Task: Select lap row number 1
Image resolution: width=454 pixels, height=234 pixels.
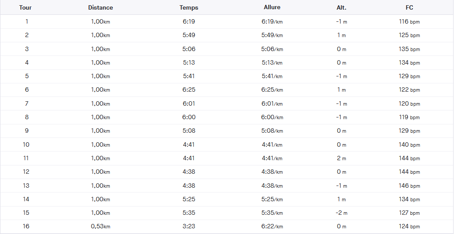Action: pyautogui.click(x=26, y=21)
